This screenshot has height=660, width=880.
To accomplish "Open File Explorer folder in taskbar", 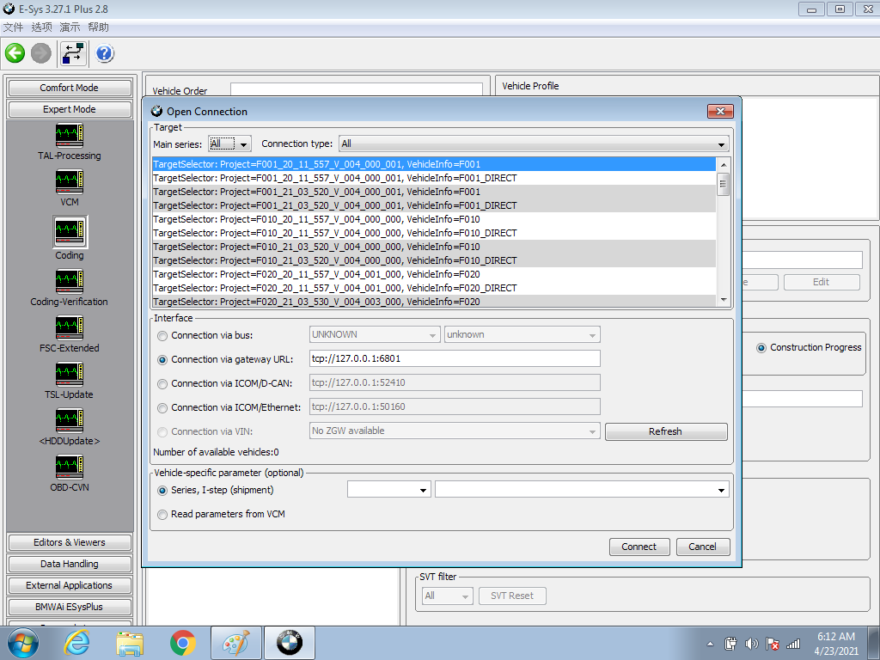I will tap(130, 643).
